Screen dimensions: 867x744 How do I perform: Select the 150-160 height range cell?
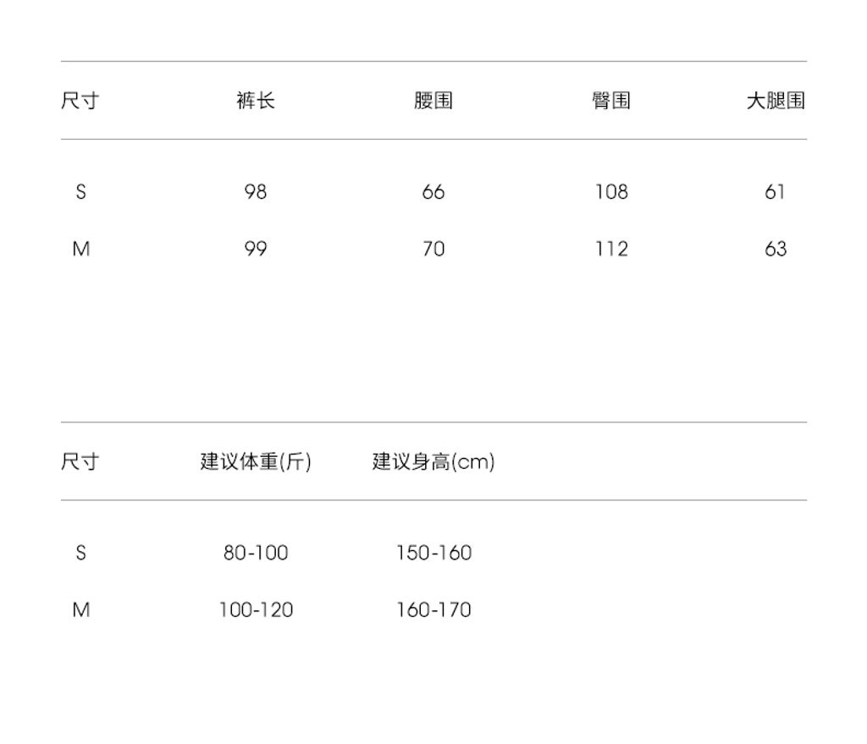tap(433, 553)
